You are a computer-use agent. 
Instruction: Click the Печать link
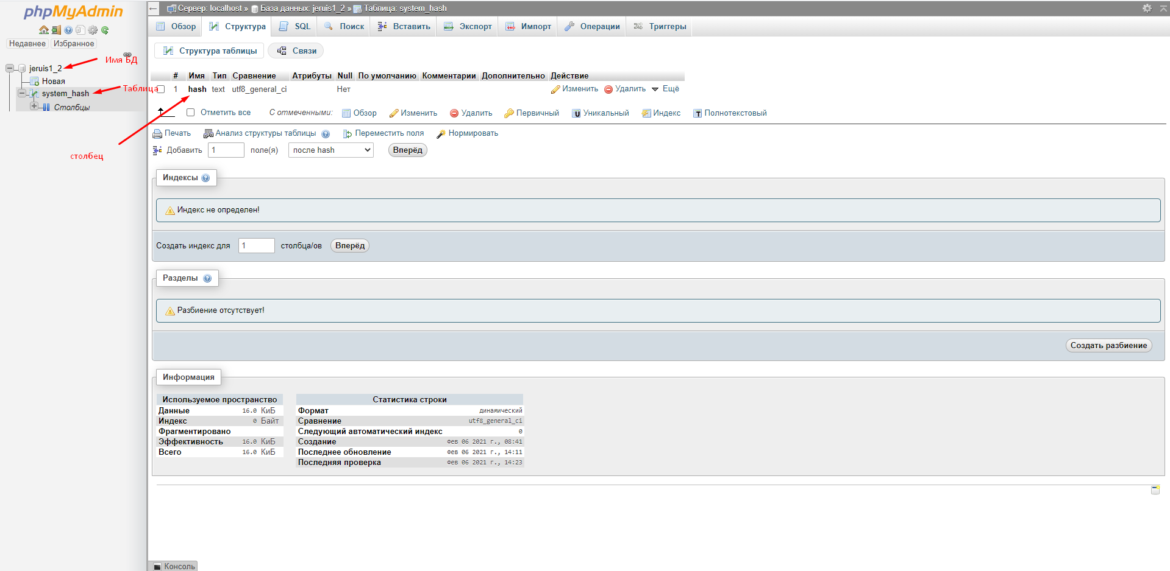[172, 133]
